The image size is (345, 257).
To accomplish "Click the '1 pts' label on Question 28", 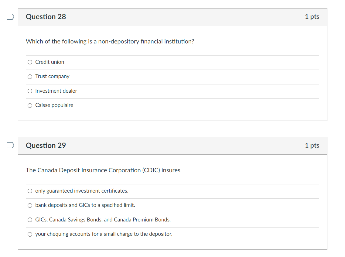I will [x=312, y=17].
